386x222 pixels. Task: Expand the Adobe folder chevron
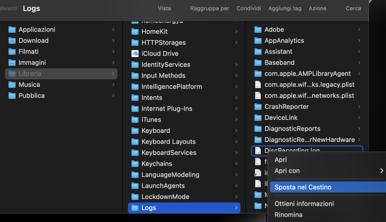pyautogui.click(x=359, y=30)
